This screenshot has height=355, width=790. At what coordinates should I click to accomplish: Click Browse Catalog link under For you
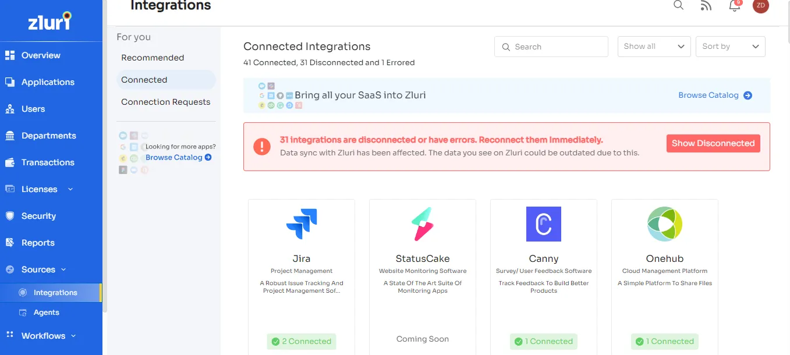(174, 157)
